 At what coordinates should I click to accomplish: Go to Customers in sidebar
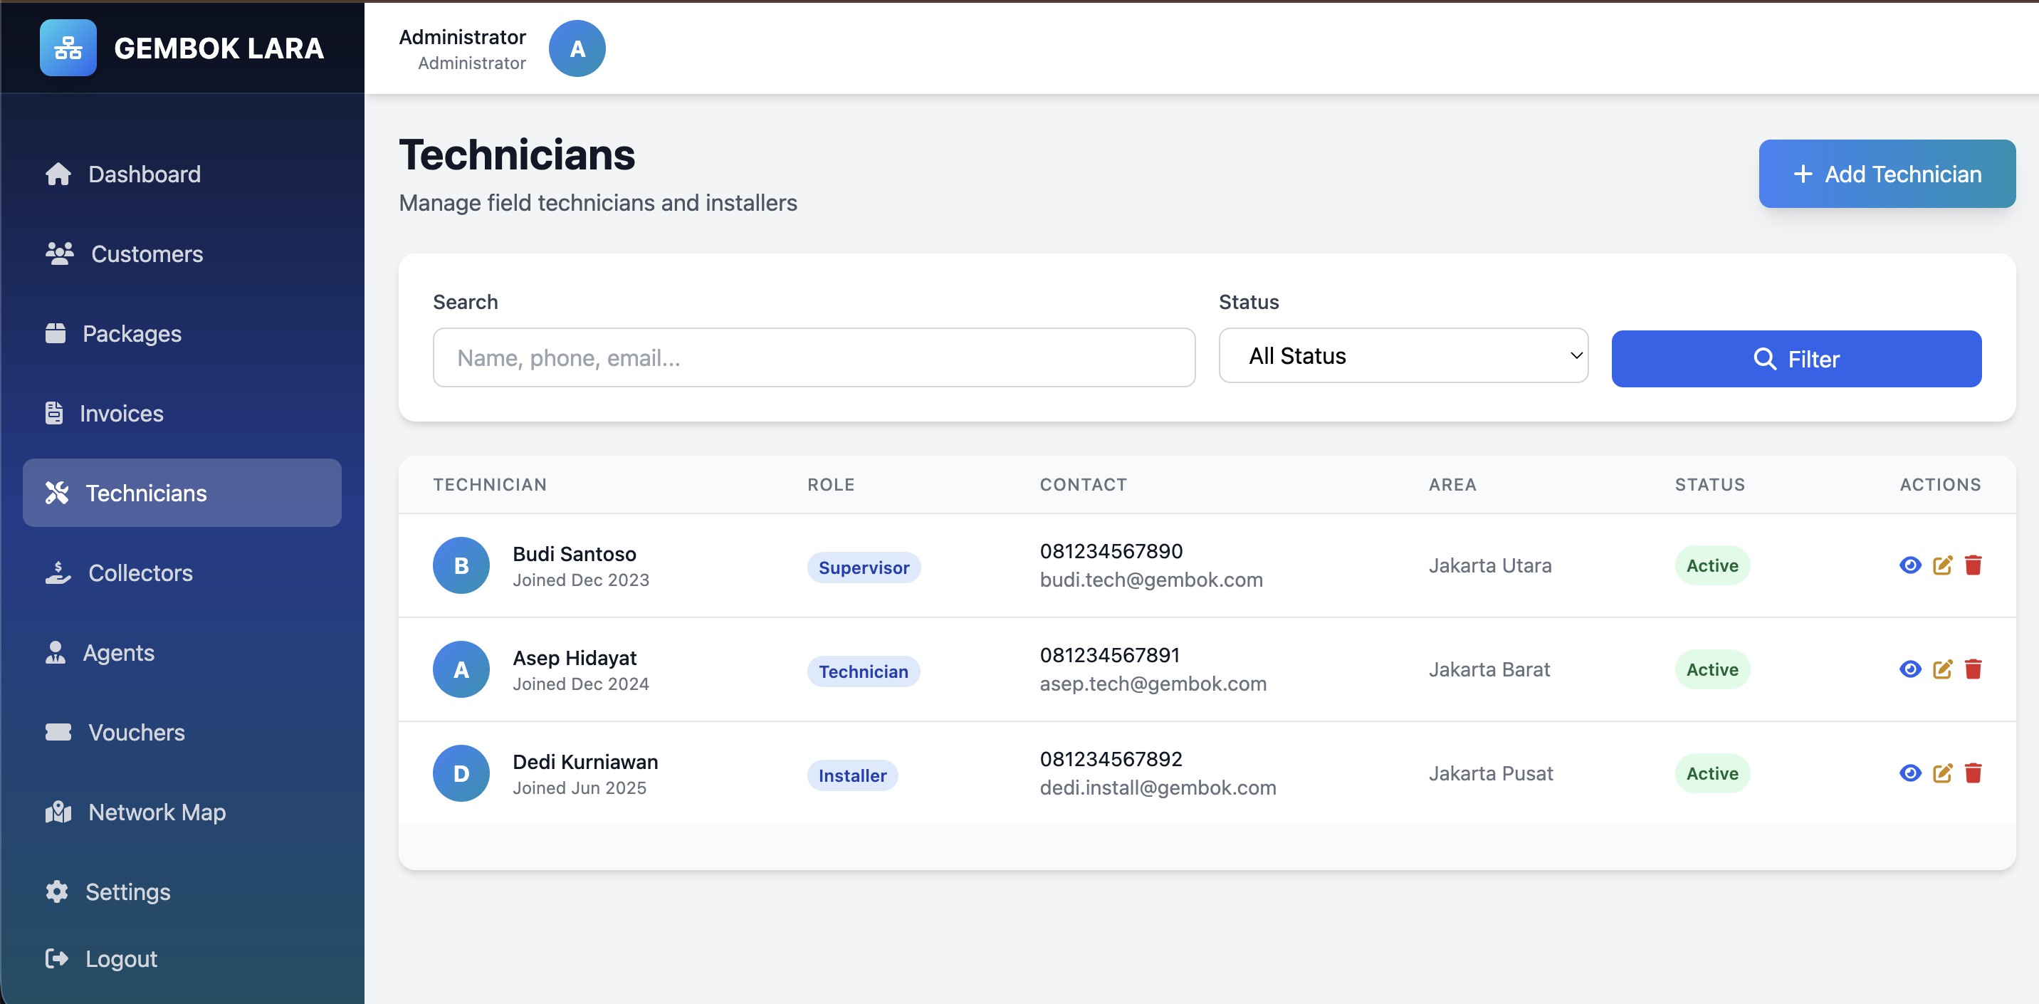point(147,253)
